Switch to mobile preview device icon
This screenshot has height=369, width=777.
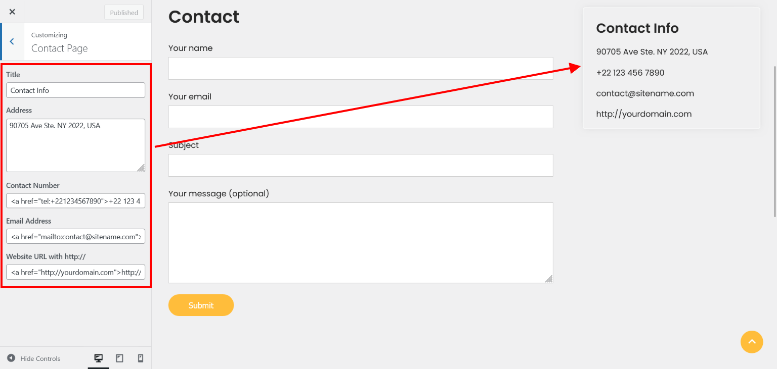(141, 358)
